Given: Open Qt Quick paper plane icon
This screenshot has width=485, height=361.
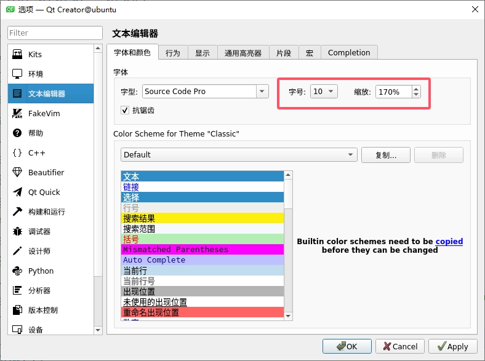Looking at the screenshot, I should point(17,192).
